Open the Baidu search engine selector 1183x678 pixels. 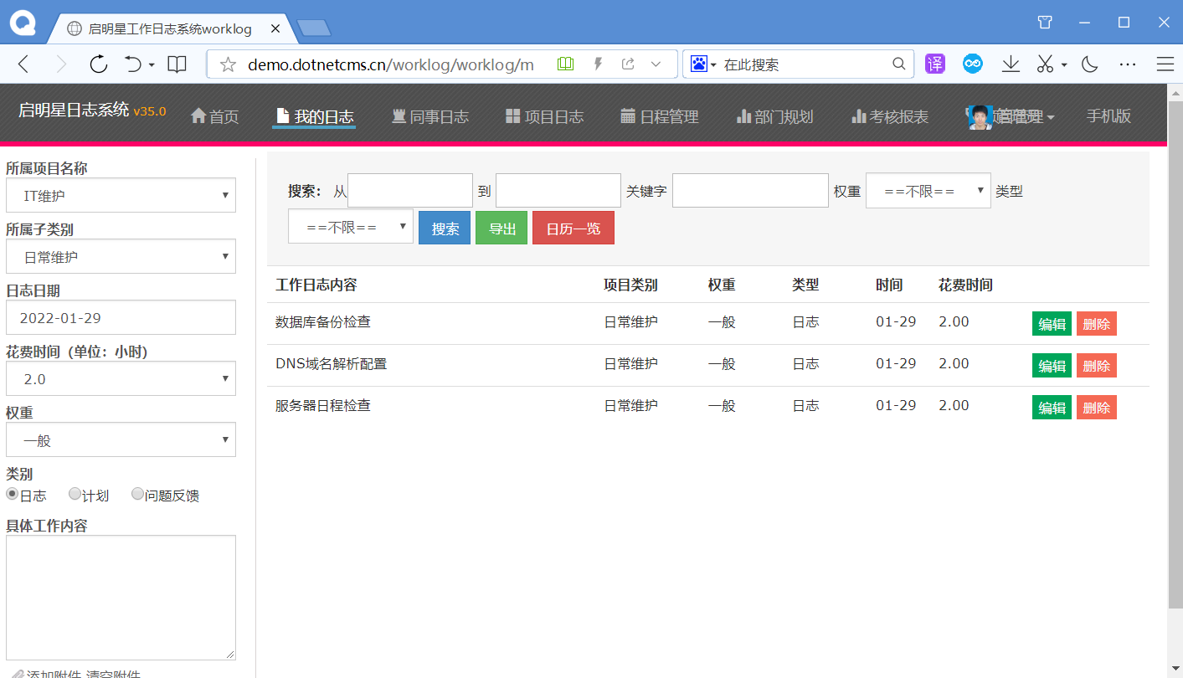click(703, 64)
